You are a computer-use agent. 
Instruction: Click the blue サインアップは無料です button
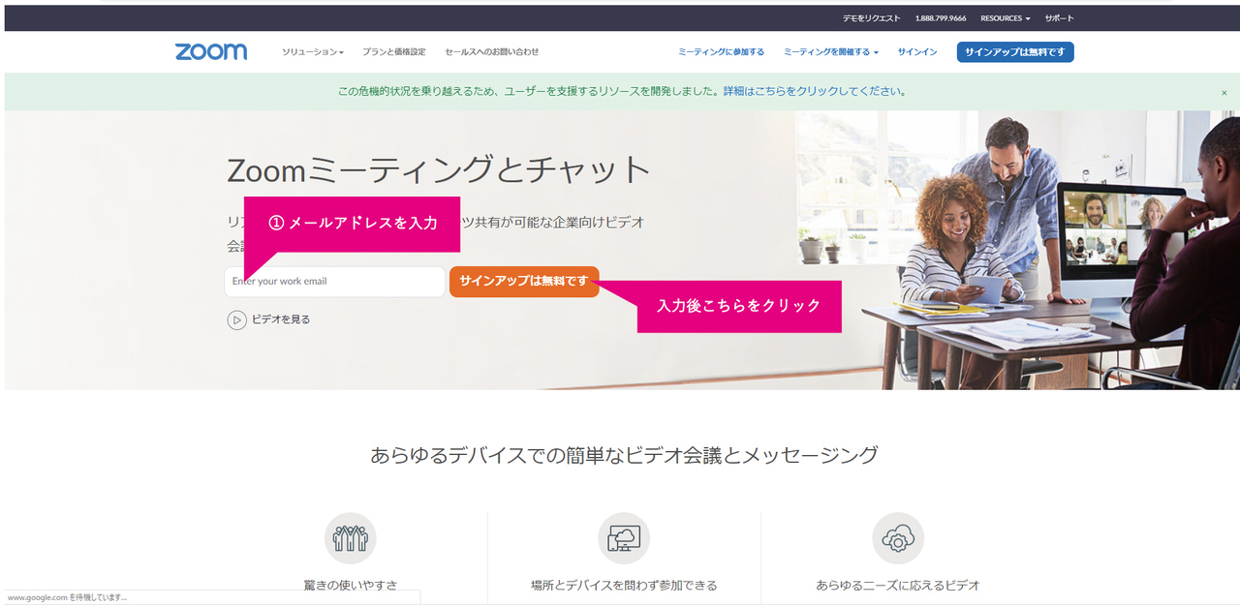[x=1015, y=52]
